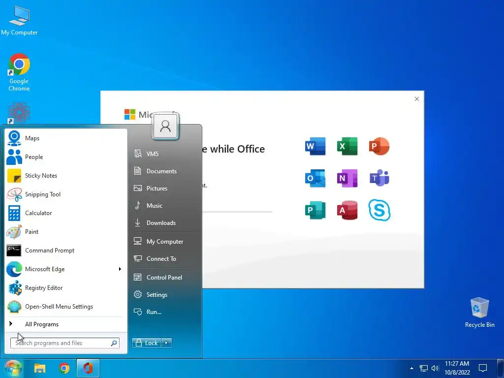
Task: Select Google Chrome desktop shortcut
Action: pos(19,72)
